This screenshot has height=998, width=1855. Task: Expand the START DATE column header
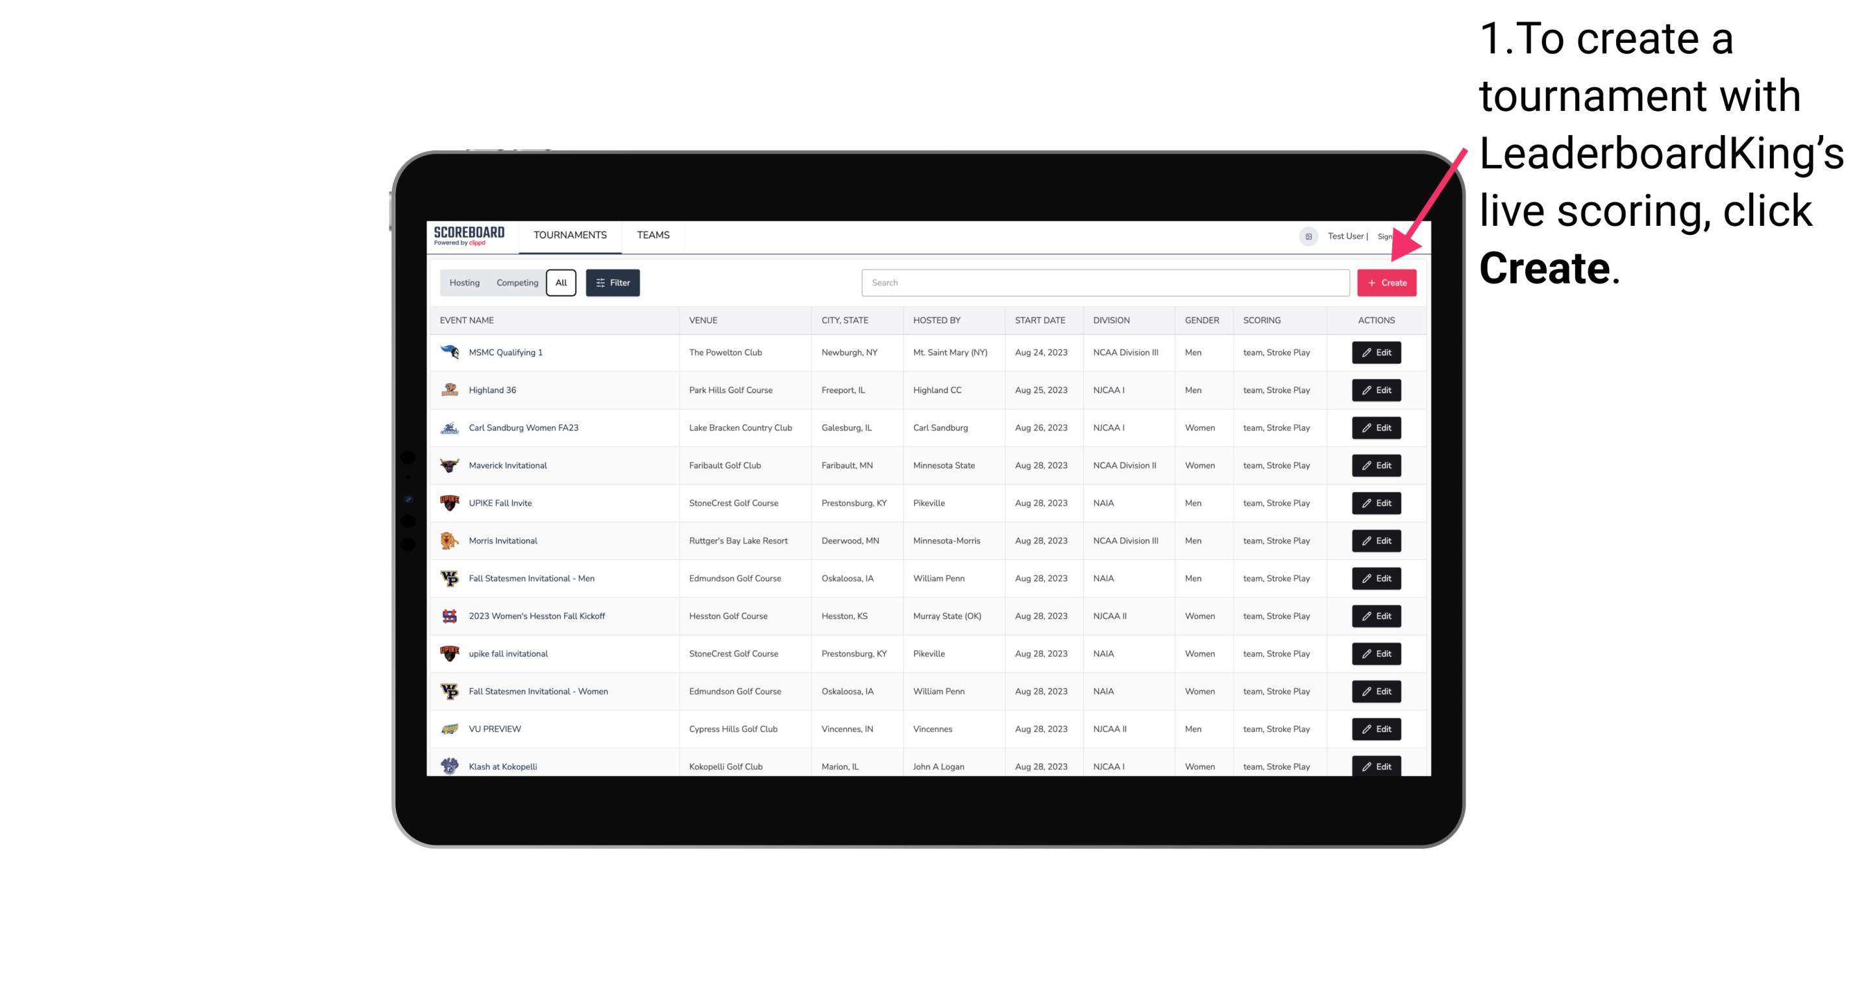(x=1040, y=321)
